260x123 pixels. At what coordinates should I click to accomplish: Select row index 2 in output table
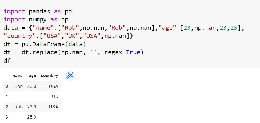click(x=7, y=107)
